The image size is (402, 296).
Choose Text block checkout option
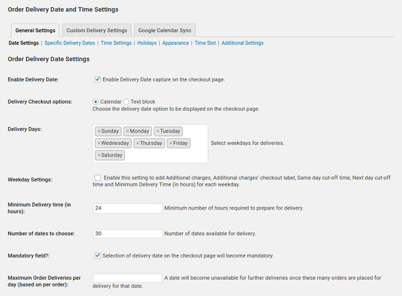point(126,102)
